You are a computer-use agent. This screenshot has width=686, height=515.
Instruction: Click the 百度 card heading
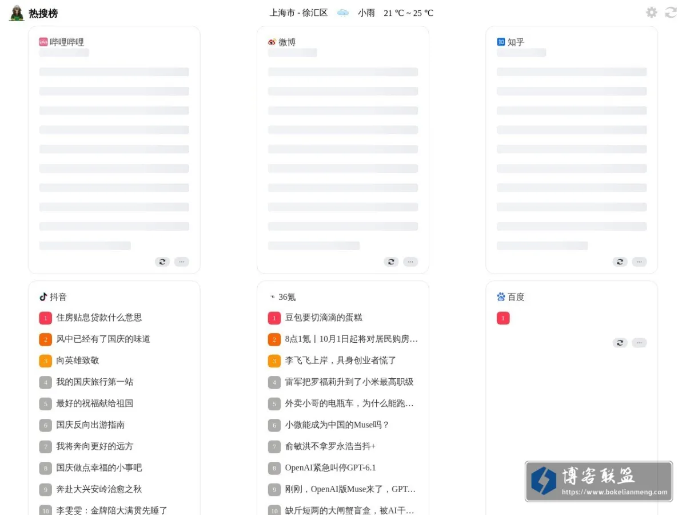pos(516,297)
